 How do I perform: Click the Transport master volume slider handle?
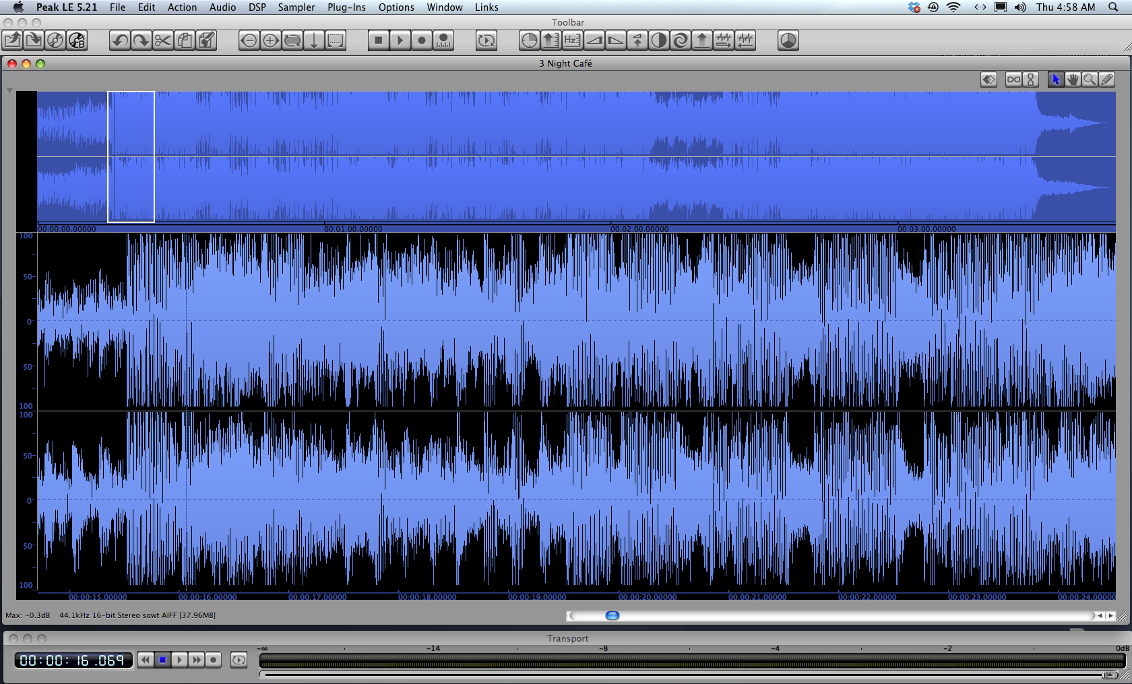1108,675
